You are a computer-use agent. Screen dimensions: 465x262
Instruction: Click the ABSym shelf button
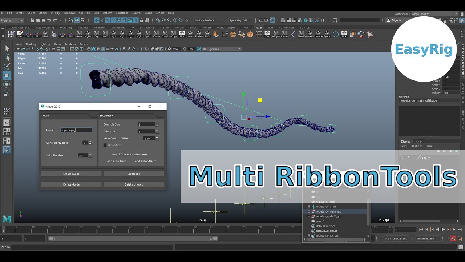pos(276,35)
